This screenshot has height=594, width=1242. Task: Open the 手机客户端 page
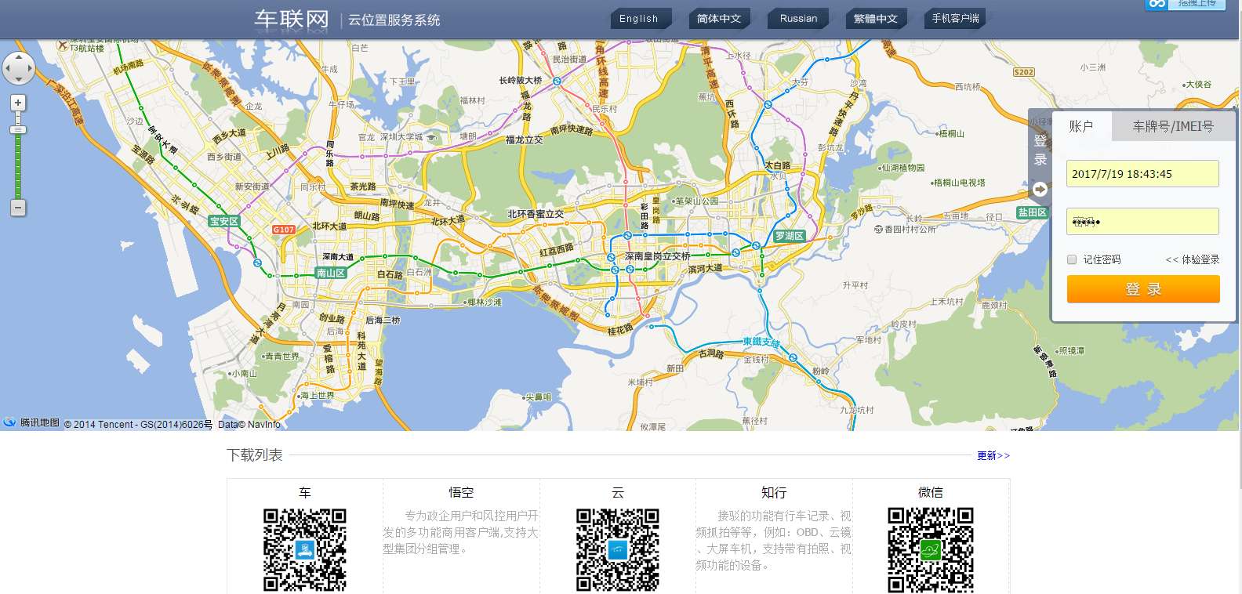point(955,19)
